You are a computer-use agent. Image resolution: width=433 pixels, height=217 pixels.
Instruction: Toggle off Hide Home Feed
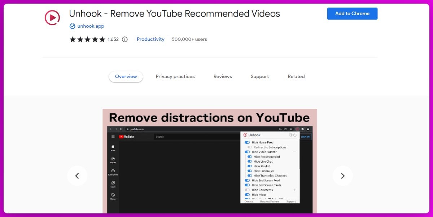247,142
